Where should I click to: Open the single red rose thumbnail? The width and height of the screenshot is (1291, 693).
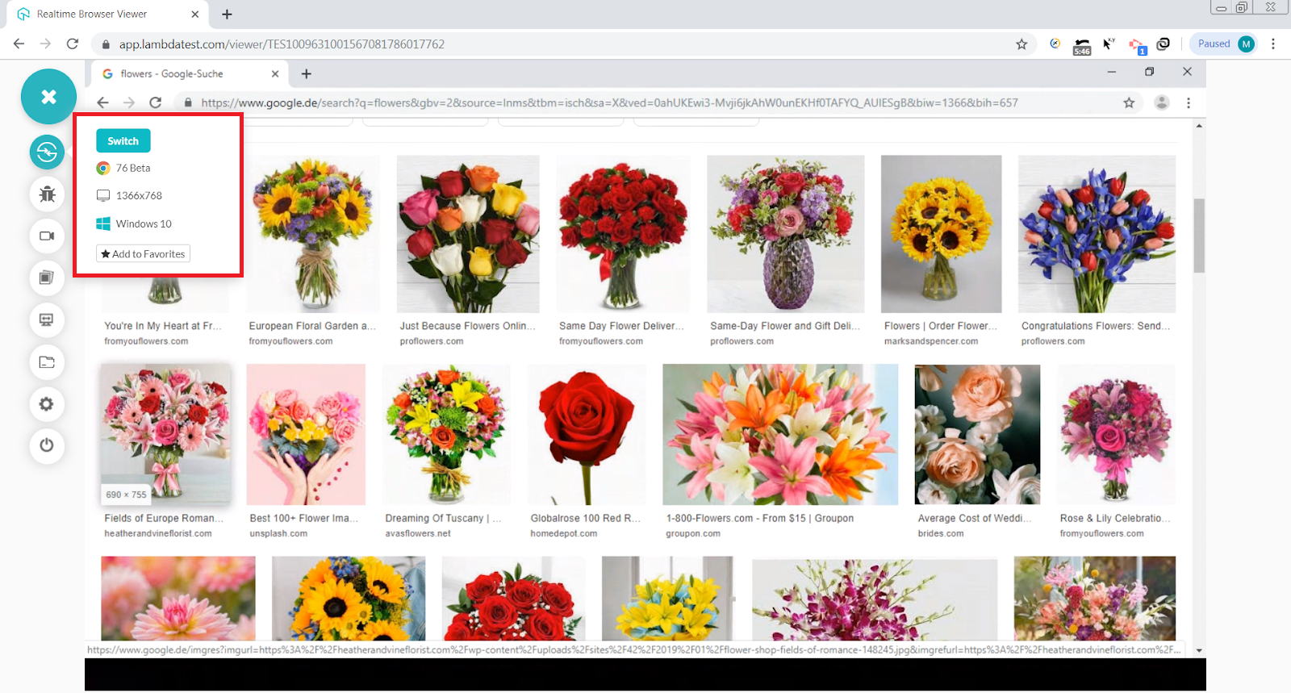[586, 434]
